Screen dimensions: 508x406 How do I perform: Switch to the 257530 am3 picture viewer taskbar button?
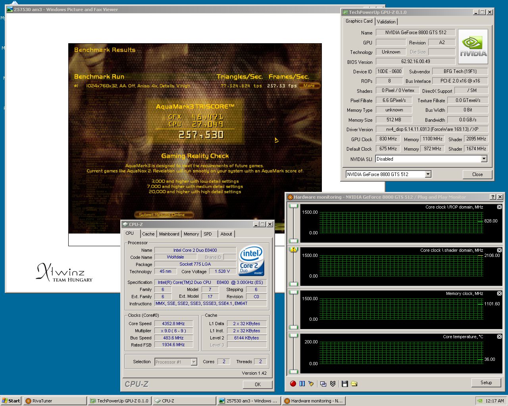tap(249, 401)
